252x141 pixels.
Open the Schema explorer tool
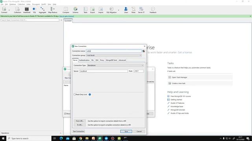(75, 10)
